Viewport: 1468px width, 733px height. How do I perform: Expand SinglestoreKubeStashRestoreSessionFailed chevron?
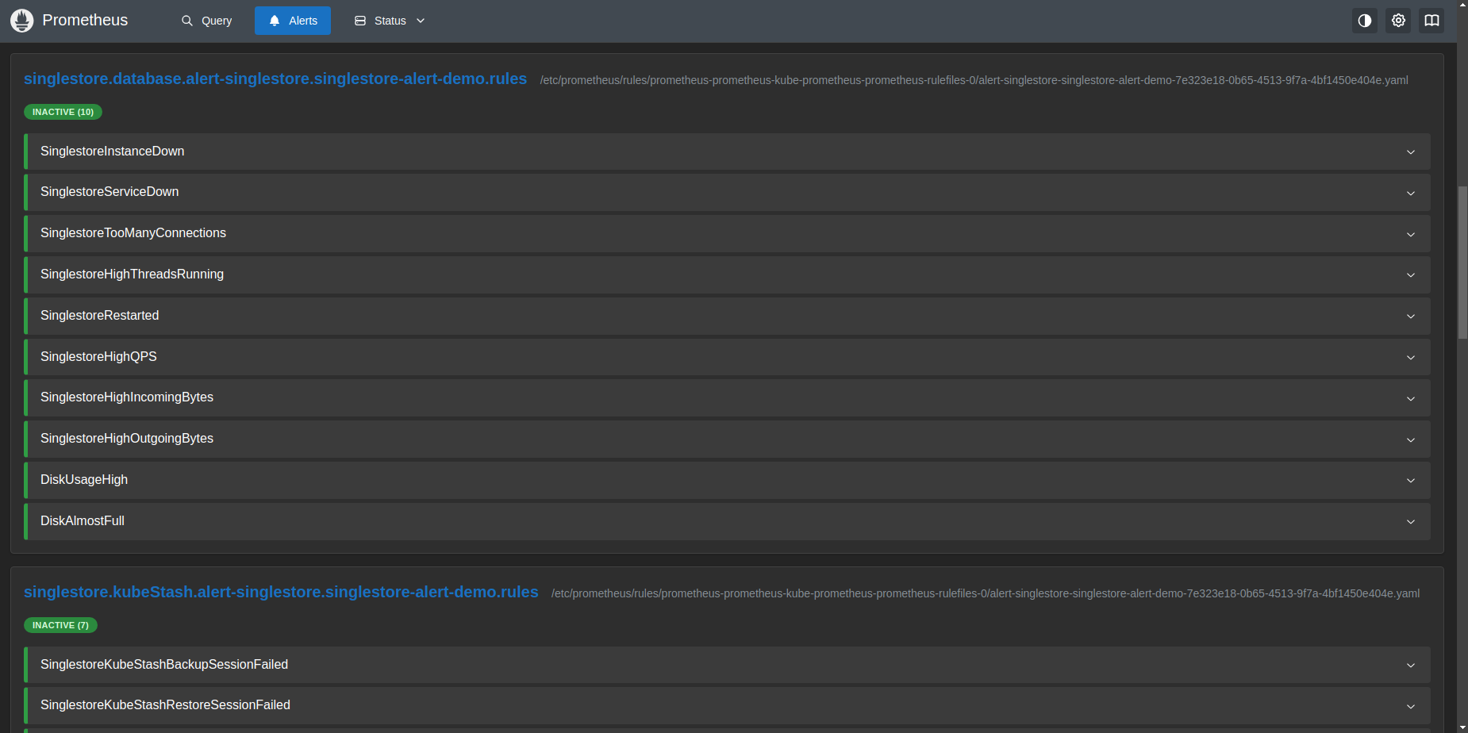[x=1411, y=707]
